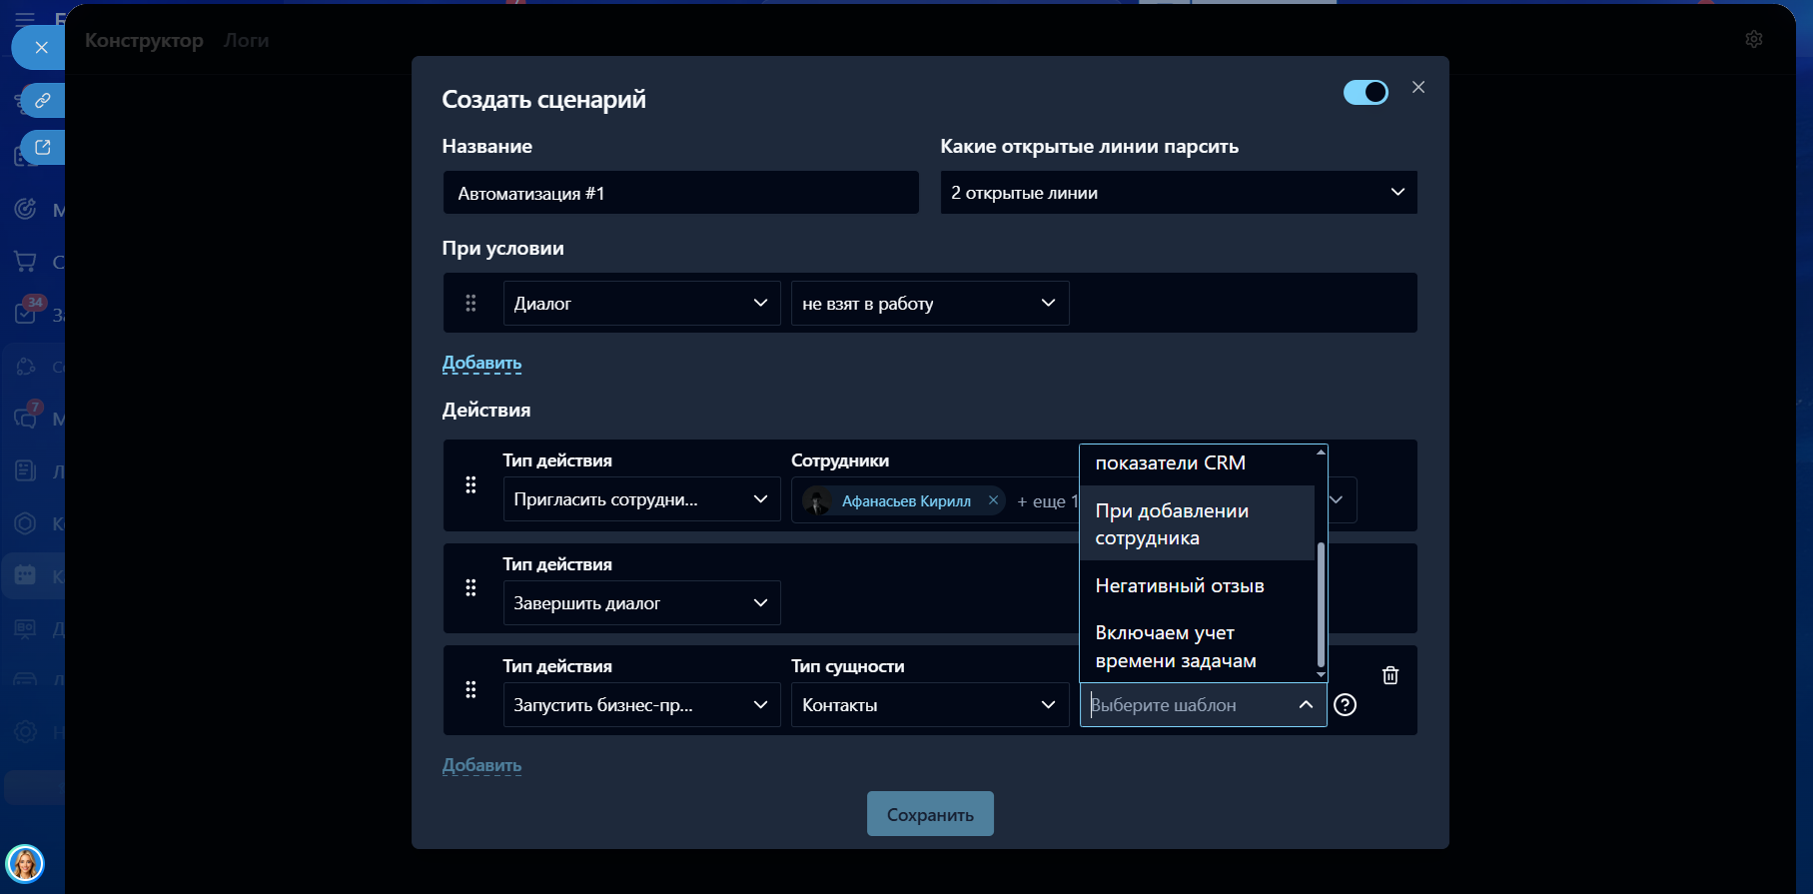Image resolution: width=1813 pixels, height=894 pixels.
Task: Switch to the Логи tab
Action: (x=246, y=41)
